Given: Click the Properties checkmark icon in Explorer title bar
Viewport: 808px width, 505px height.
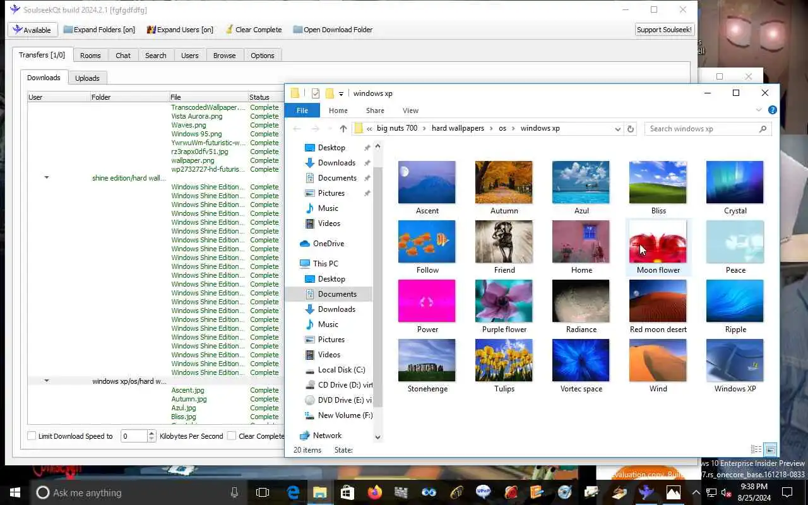Looking at the screenshot, I should [x=316, y=93].
